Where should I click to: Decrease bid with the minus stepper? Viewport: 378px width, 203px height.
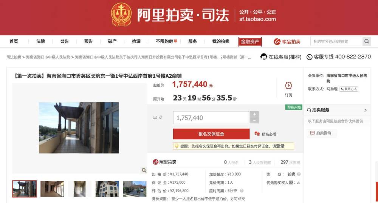coord(254,120)
